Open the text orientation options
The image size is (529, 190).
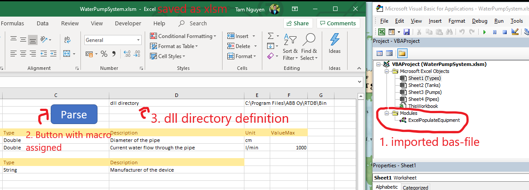(x=45, y=40)
